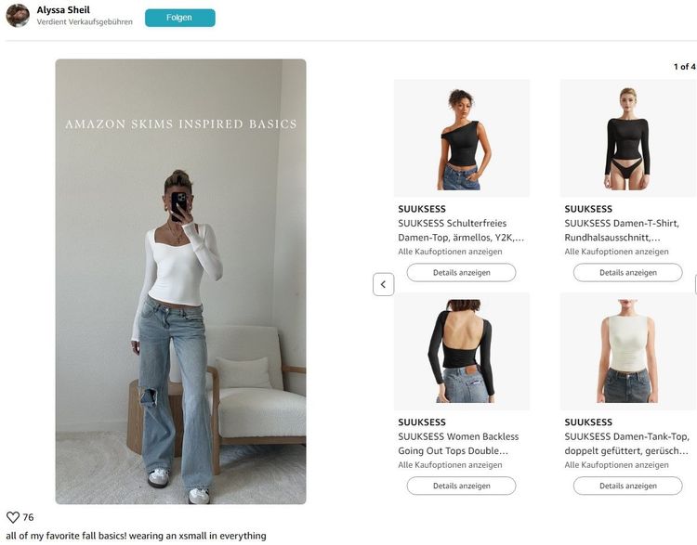Viewport: 697px width, 545px height.
Task: Show details for Schulterfreies Damen-Top
Action: click(461, 273)
